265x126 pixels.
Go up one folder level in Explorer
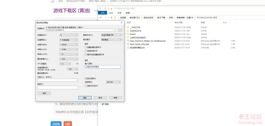(111, 17)
